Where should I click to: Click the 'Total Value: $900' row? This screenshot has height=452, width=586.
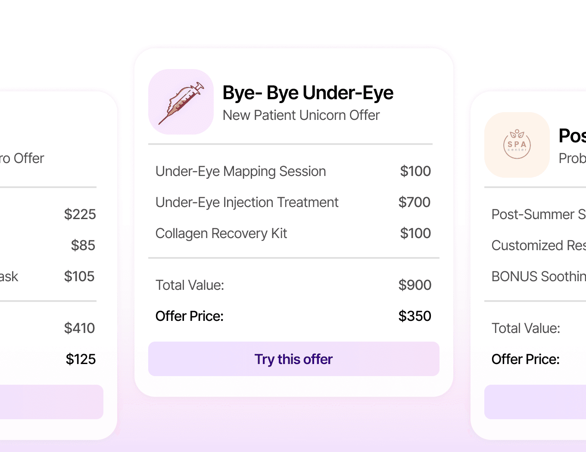293,285
